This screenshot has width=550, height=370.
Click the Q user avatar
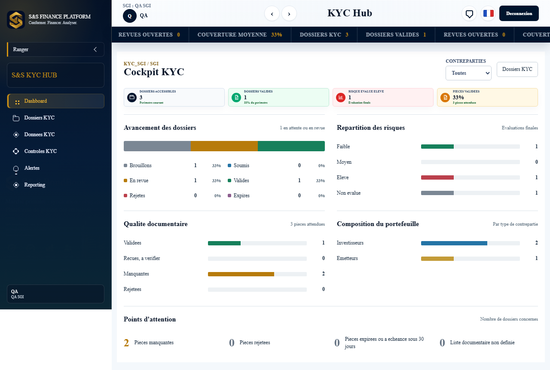(130, 15)
